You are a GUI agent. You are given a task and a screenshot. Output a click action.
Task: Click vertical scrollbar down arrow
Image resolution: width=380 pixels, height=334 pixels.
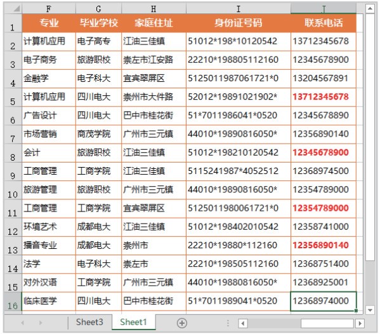coord(370,310)
